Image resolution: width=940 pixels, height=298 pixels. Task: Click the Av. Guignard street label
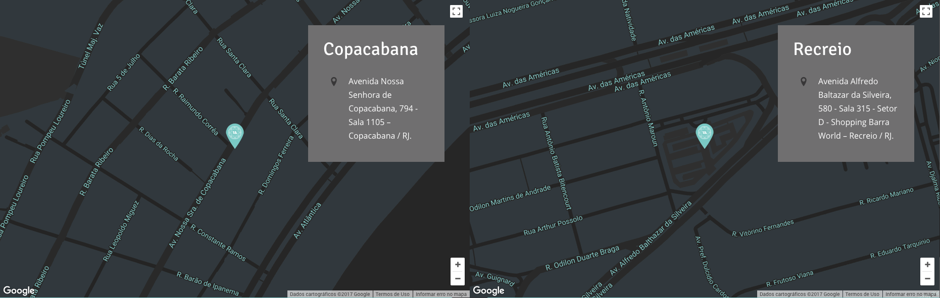pos(495,278)
